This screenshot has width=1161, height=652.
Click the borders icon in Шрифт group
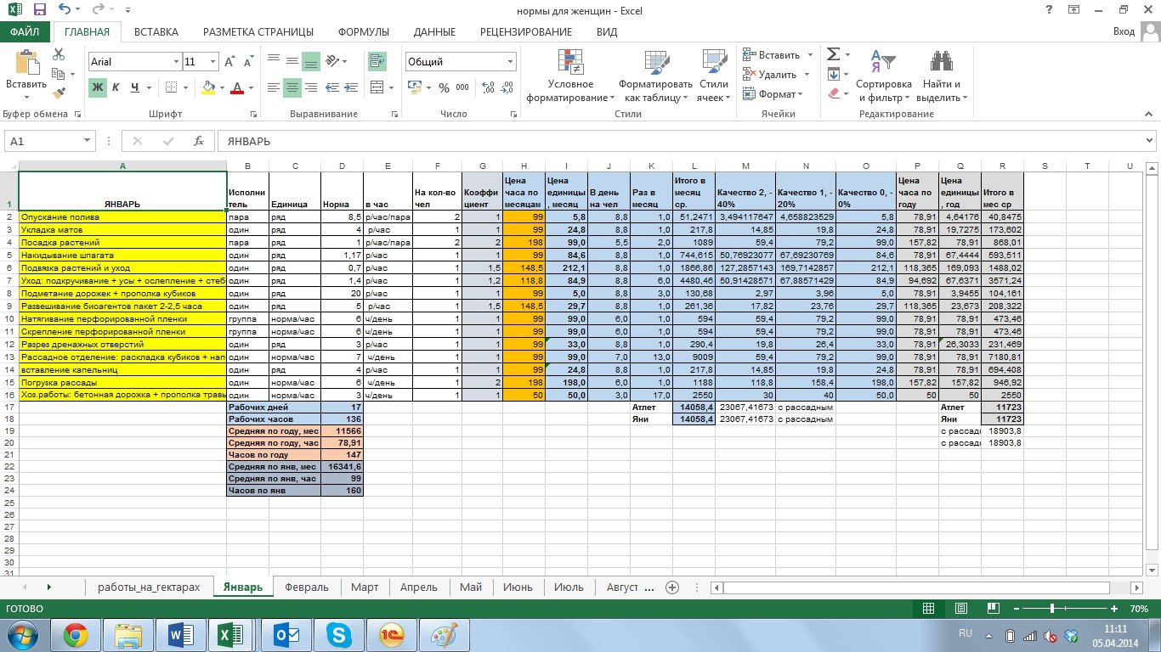171,87
